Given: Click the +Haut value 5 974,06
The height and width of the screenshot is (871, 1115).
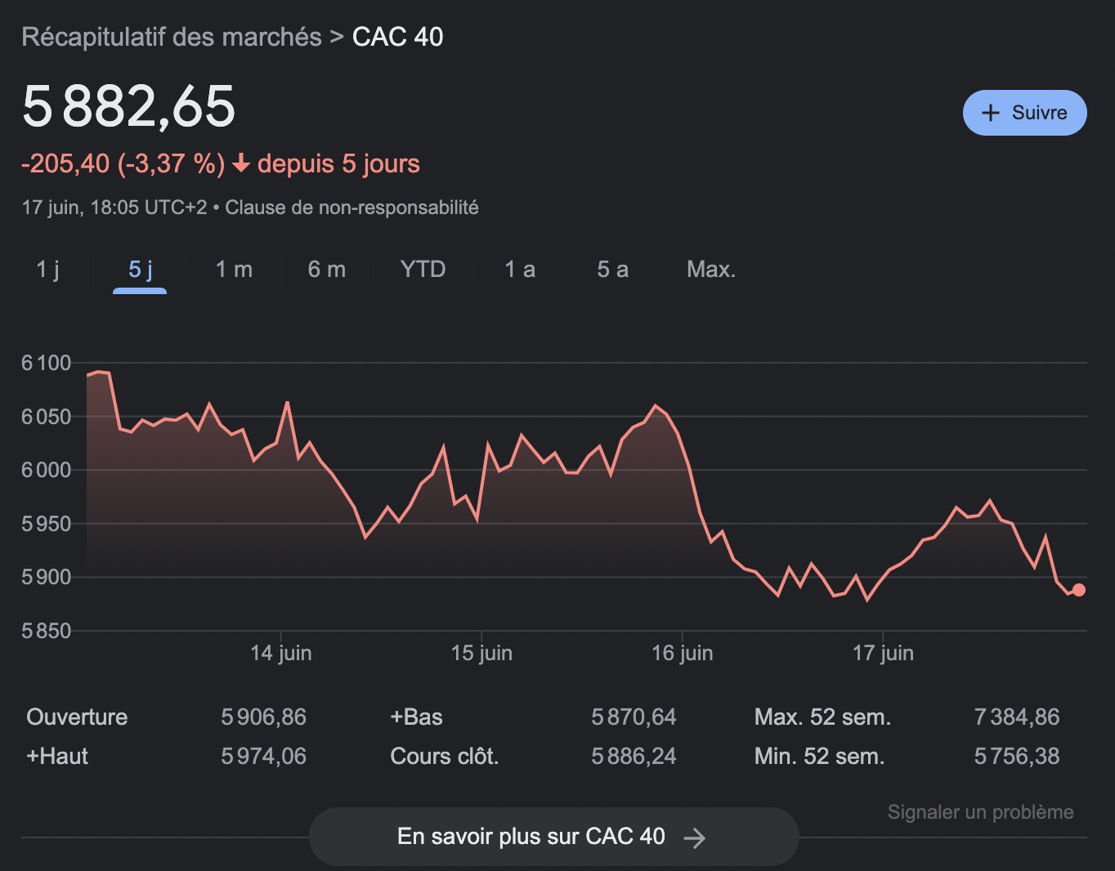Looking at the screenshot, I should tap(263, 757).
